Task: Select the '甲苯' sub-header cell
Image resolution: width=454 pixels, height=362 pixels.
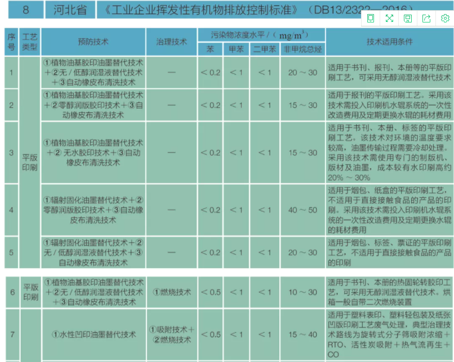Action: coord(236,49)
